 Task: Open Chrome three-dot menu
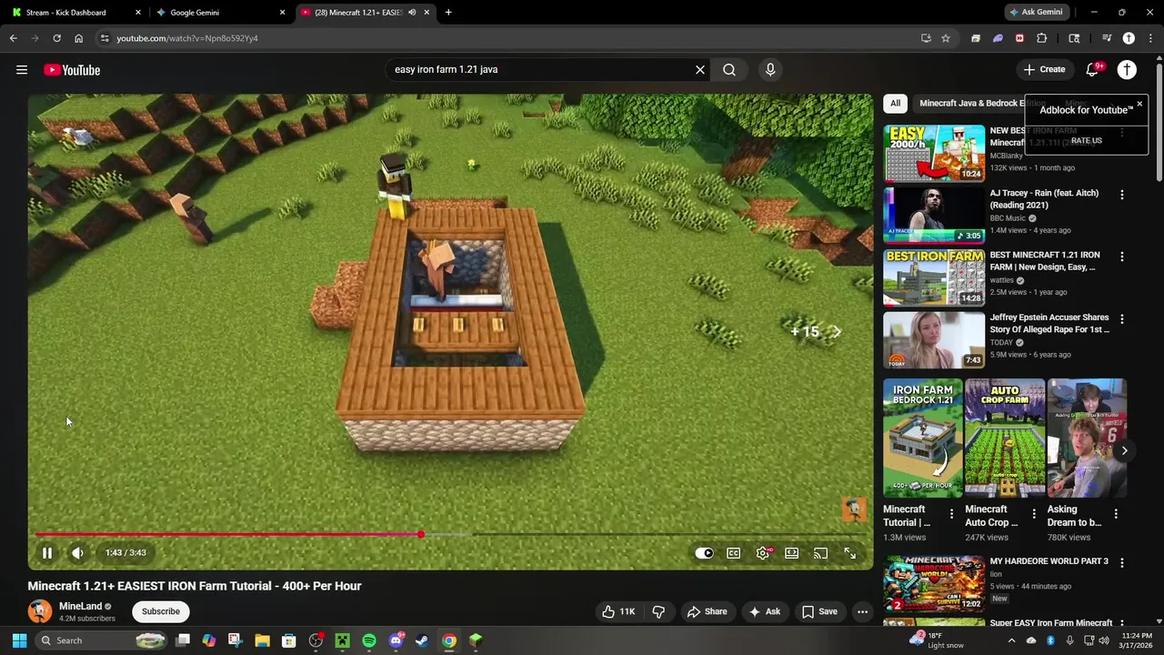1150,38
